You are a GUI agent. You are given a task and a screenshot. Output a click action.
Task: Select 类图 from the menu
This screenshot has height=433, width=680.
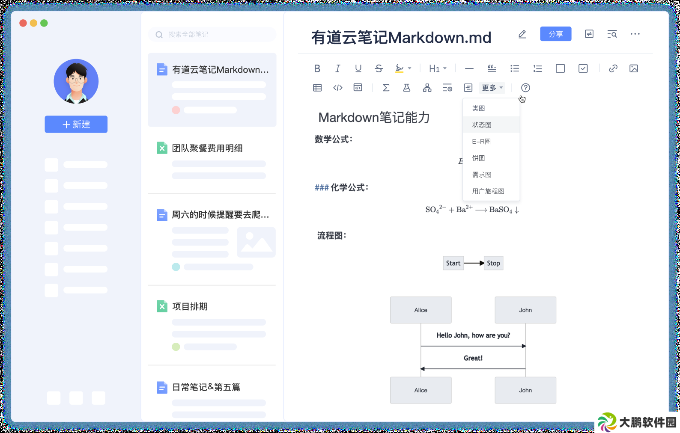click(x=491, y=108)
